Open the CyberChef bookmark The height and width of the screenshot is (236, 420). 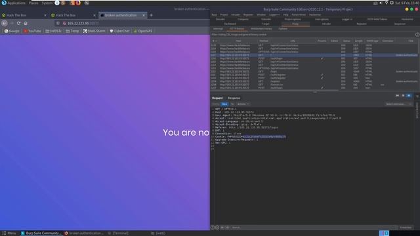tap(119, 31)
